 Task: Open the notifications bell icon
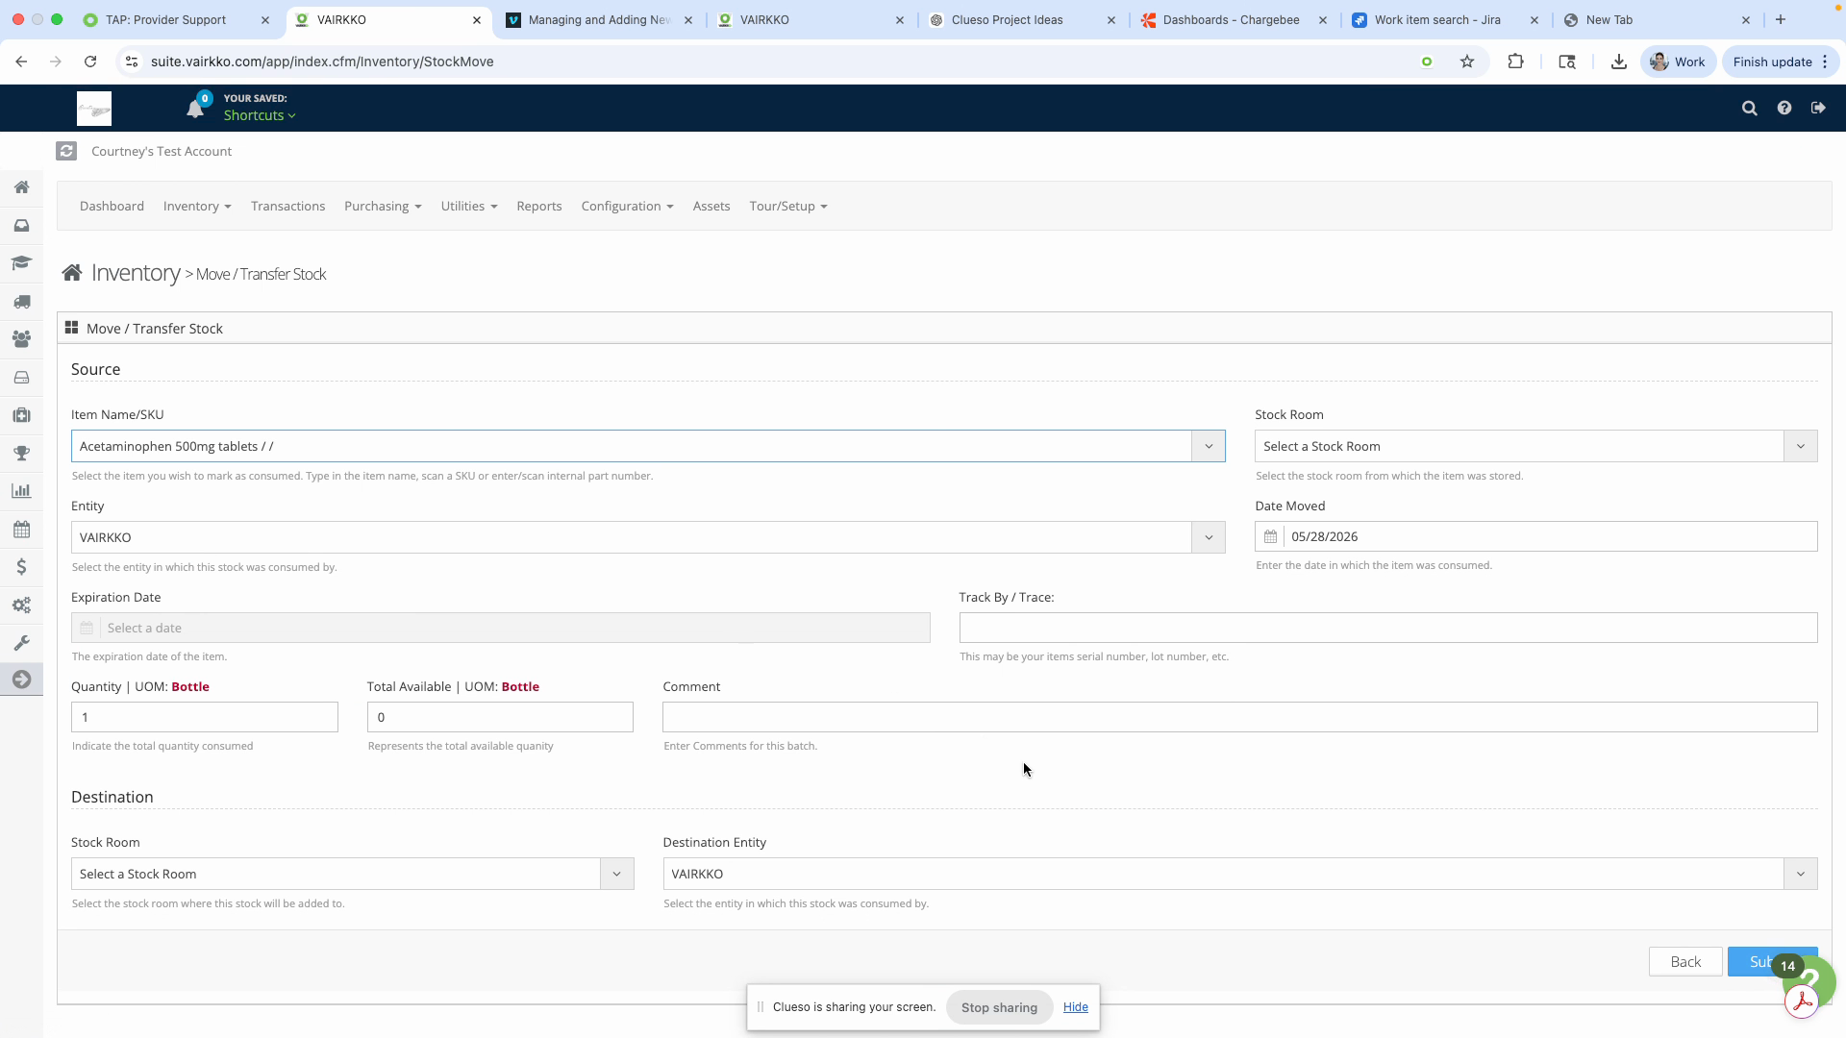pyautogui.click(x=195, y=109)
